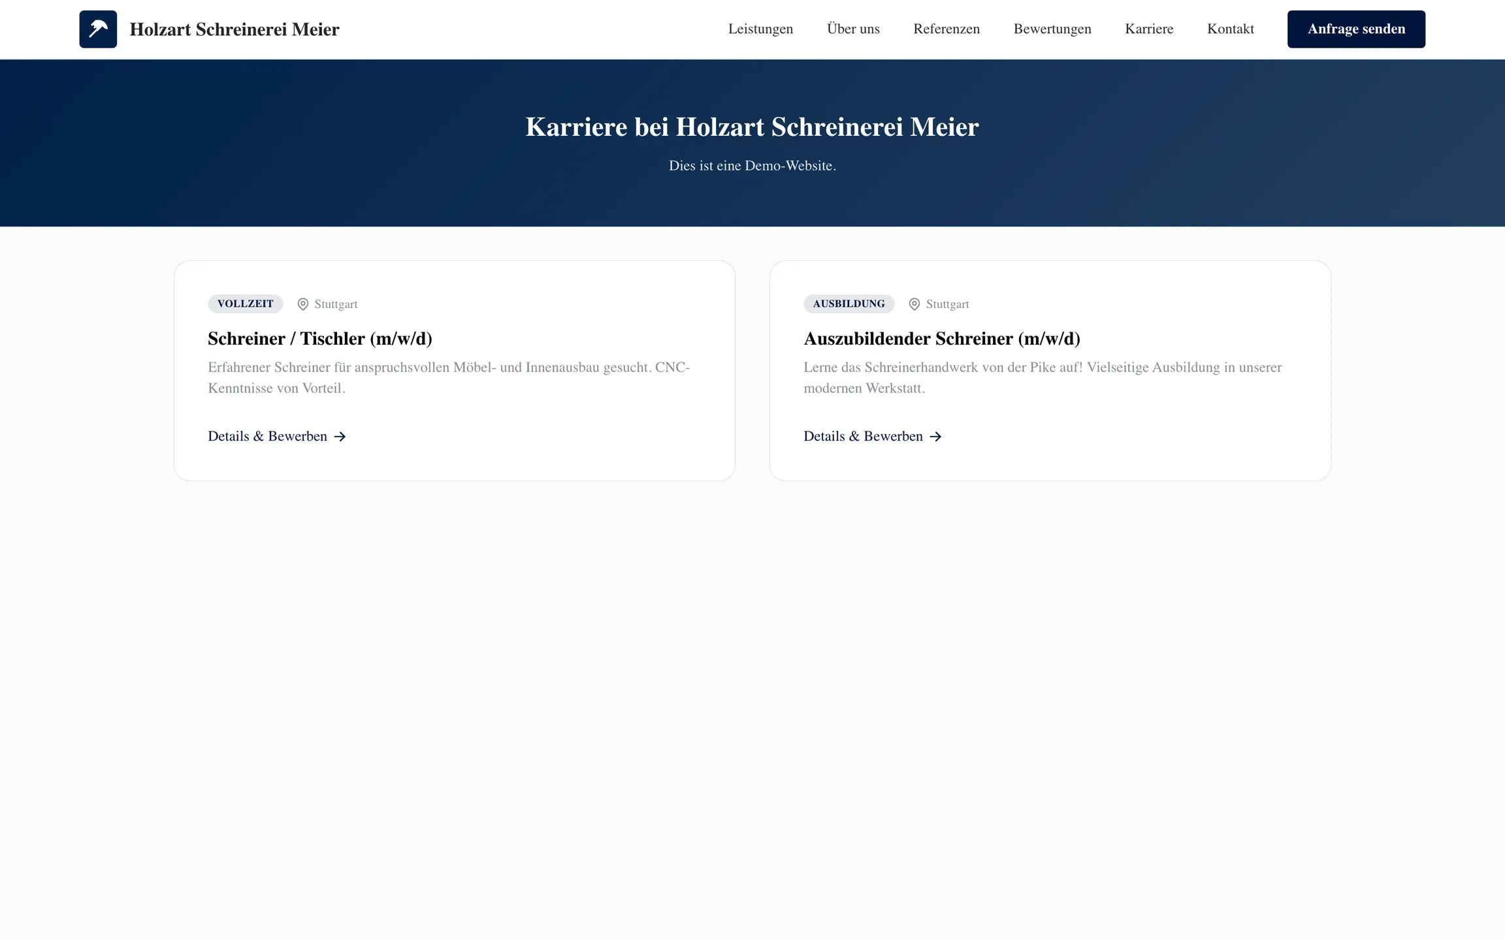Click the arrow icon in Schreiner / Tischler card

coord(340,437)
